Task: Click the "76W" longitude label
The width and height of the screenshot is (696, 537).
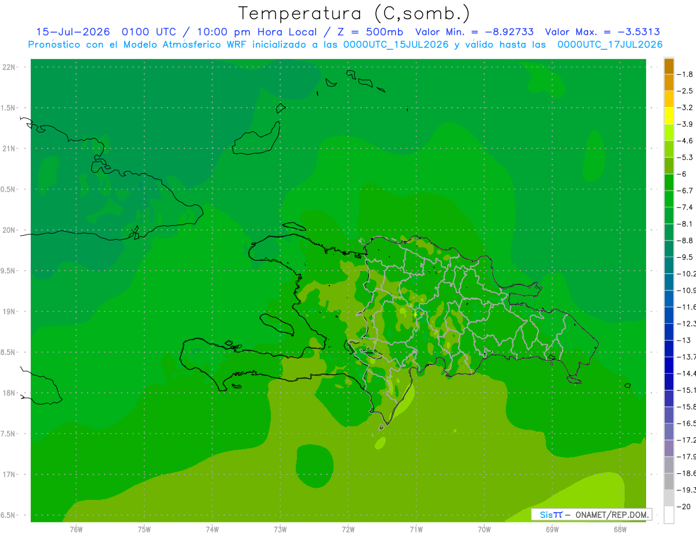Action: [76, 529]
